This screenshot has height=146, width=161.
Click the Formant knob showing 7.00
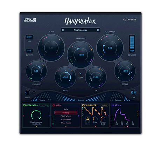pyautogui.click(x=36, y=71)
